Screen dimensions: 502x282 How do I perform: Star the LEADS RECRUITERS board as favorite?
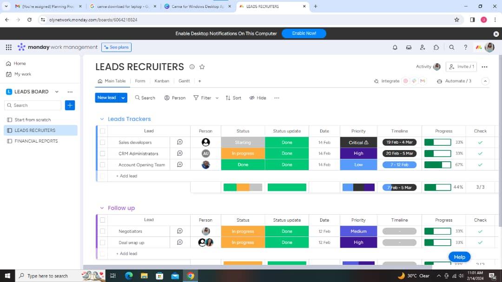[x=202, y=67]
